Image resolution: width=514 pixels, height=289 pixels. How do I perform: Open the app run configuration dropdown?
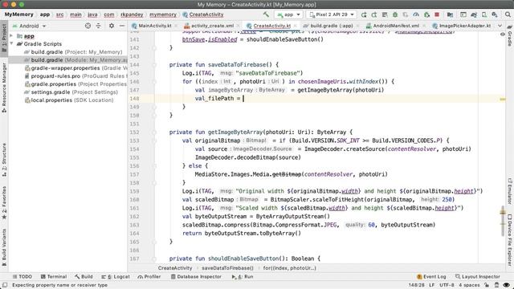288,14
